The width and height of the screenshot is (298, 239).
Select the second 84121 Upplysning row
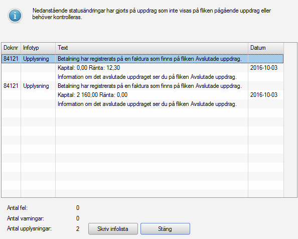142,86
